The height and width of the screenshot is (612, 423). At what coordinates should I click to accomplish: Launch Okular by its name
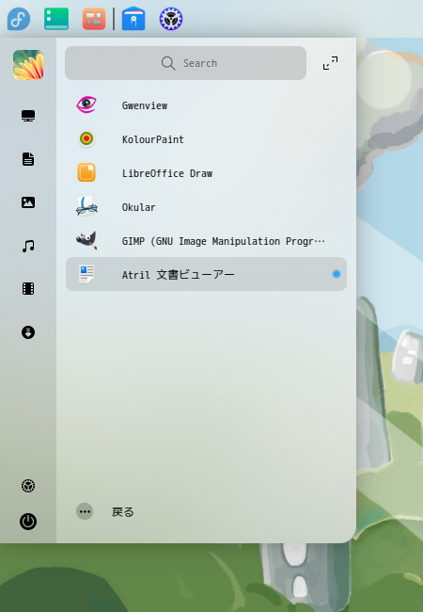pyautogui.click(x=139, y=207)
